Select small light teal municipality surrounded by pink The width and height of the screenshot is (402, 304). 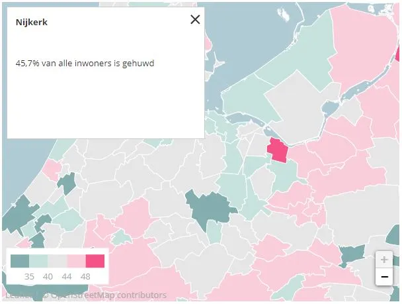point(121,237)
